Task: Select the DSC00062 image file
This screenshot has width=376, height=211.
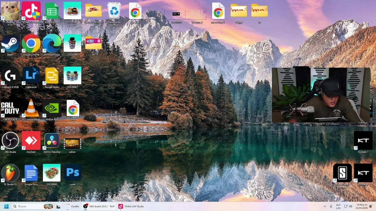Action: [x=52, y=175]
